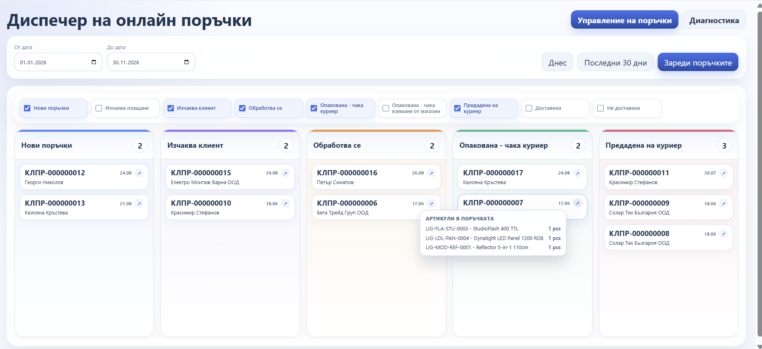
Task: Check Опакована - чака вземане от магазин filter
Action: [x=386, y=108]
